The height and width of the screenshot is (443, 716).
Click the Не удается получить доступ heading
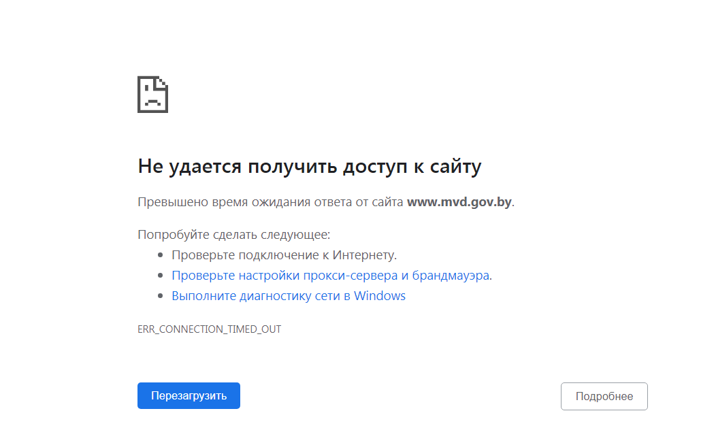pyautogui.click(x=310, y=165)
